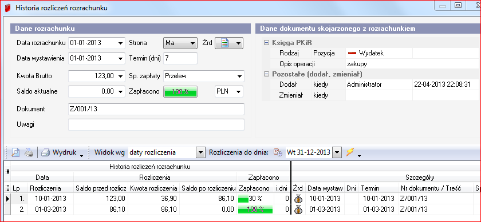Screen dimensions: 481x222
Task: Click the Administrator value in Dodał row
Action: coord(364,84)
